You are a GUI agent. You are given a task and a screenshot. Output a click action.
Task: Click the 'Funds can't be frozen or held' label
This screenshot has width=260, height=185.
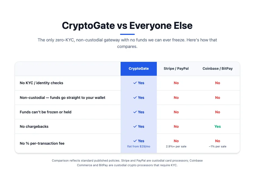(45, 112)
